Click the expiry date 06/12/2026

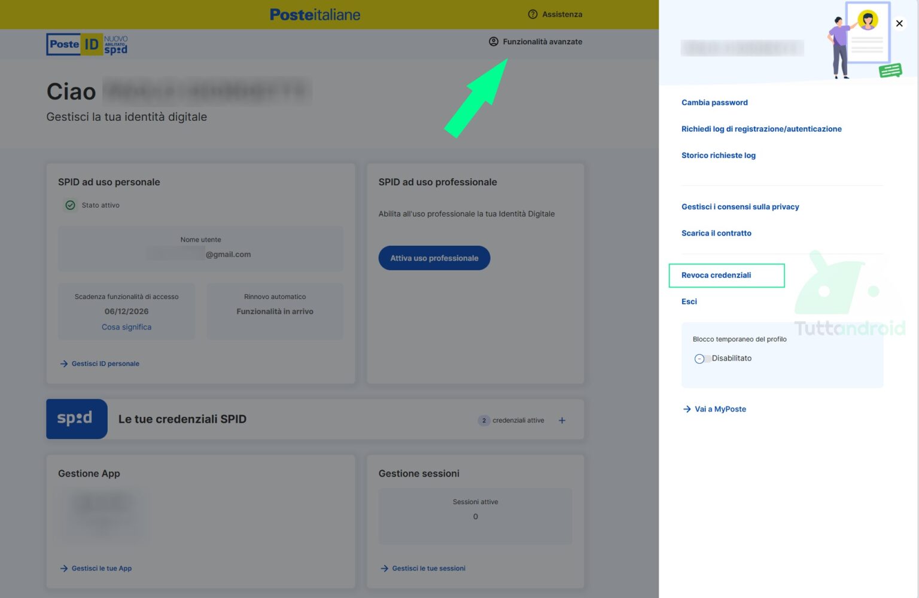point(126,312)
